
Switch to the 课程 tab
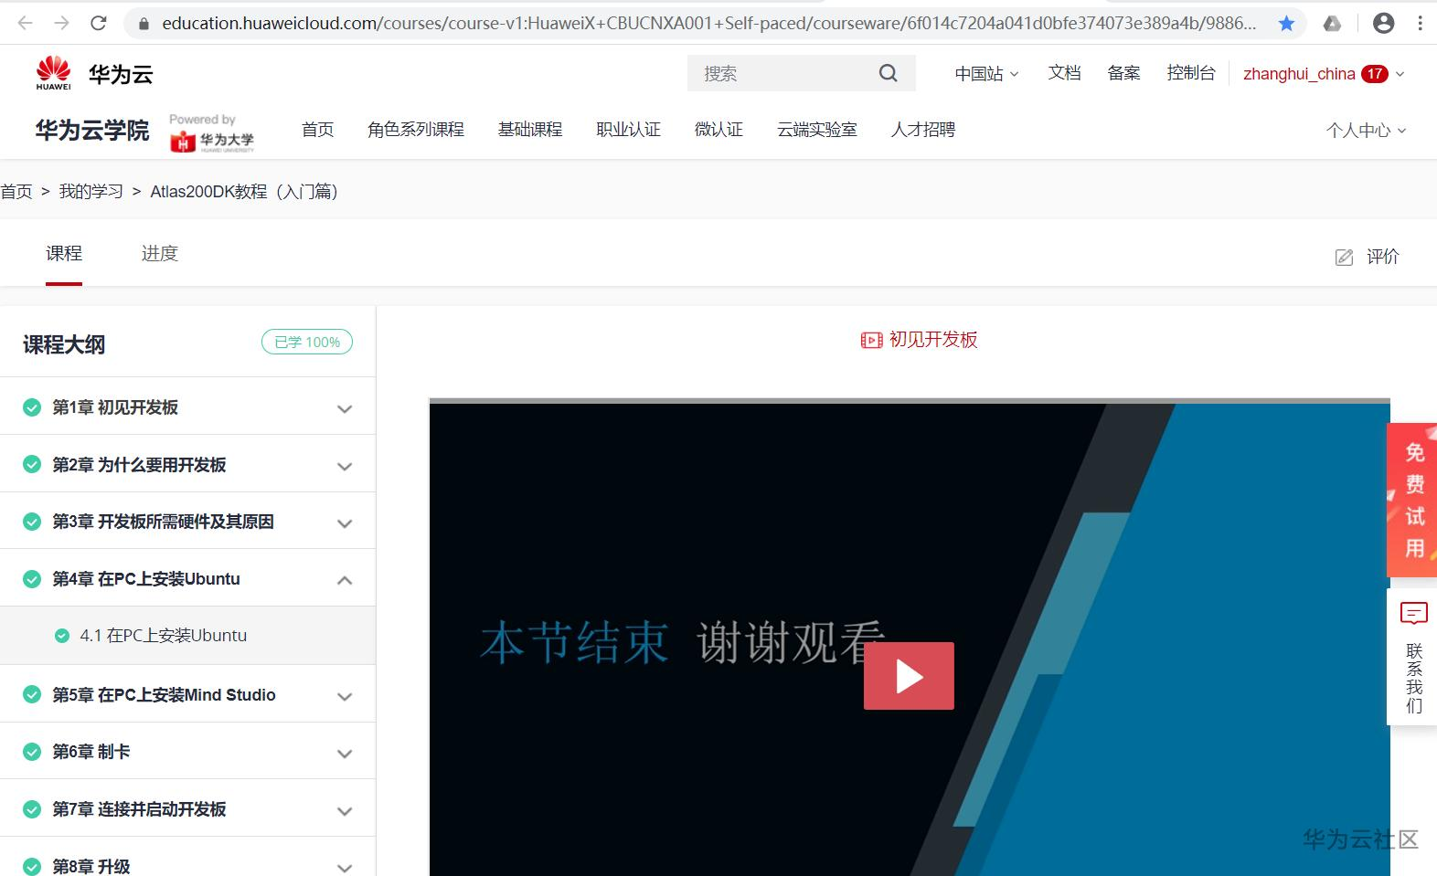coord(64,254)
